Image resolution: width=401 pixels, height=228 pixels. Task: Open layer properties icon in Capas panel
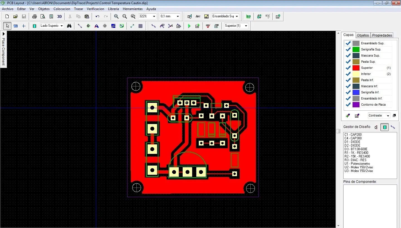coord(357,116)
